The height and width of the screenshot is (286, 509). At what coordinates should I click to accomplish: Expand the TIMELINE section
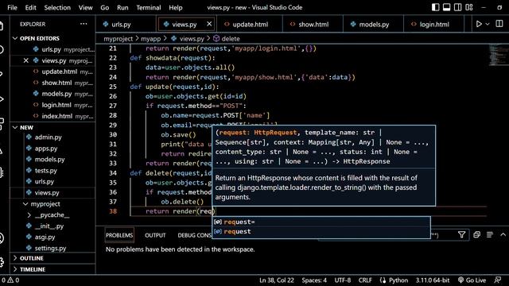pos(33,269)
